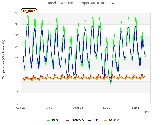
Task: Click the blue Air T legend swatch
Action: (x=90, y=120)
